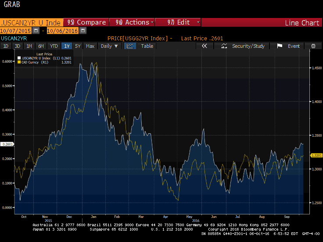Select the 5Y time range
This screenshot has width=323, height=242.
pos(78,46)
